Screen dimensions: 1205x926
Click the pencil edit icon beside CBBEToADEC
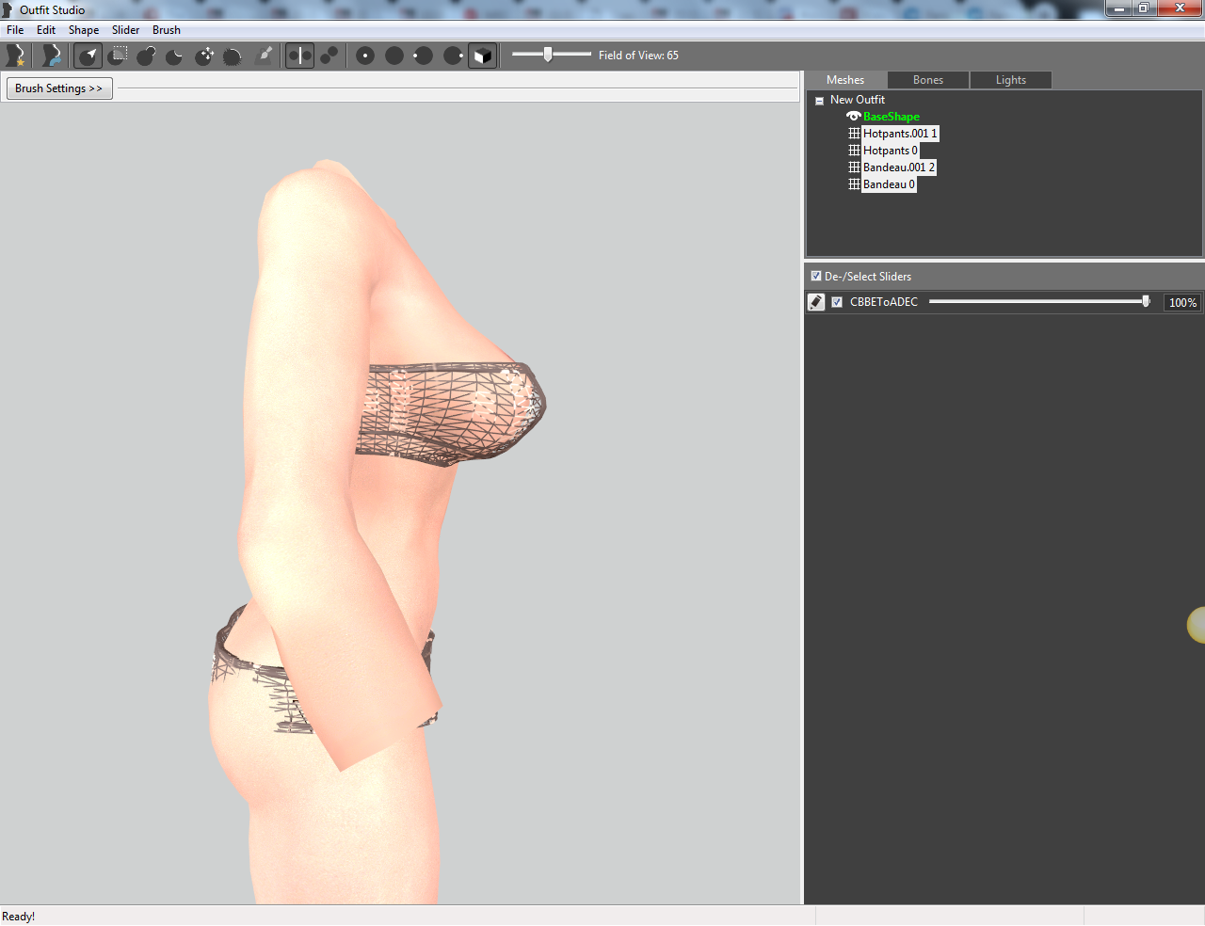pos(816,302)
